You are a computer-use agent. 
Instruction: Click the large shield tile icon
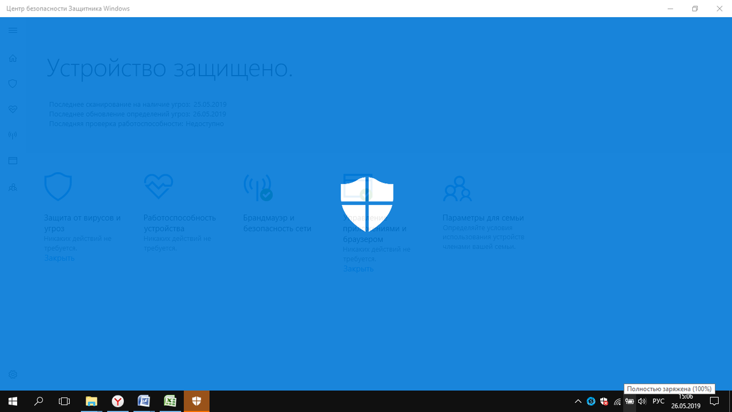(58, 187)
